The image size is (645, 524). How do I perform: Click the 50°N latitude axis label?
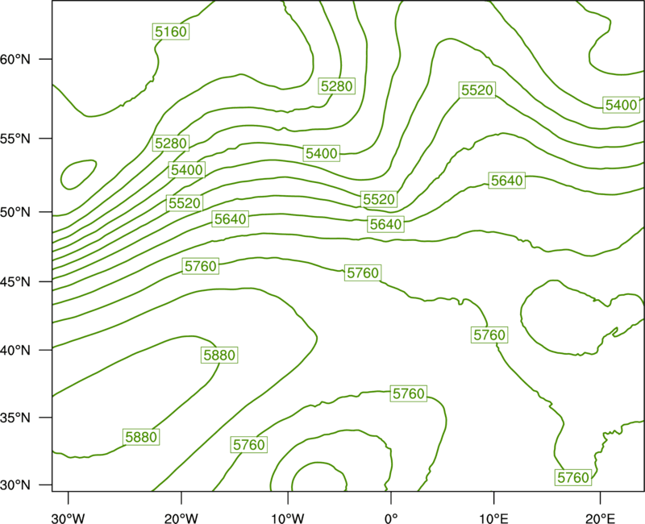point(15,212)
